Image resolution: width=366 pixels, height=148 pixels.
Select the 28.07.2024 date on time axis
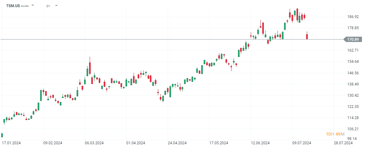click(x=343, y=143)
